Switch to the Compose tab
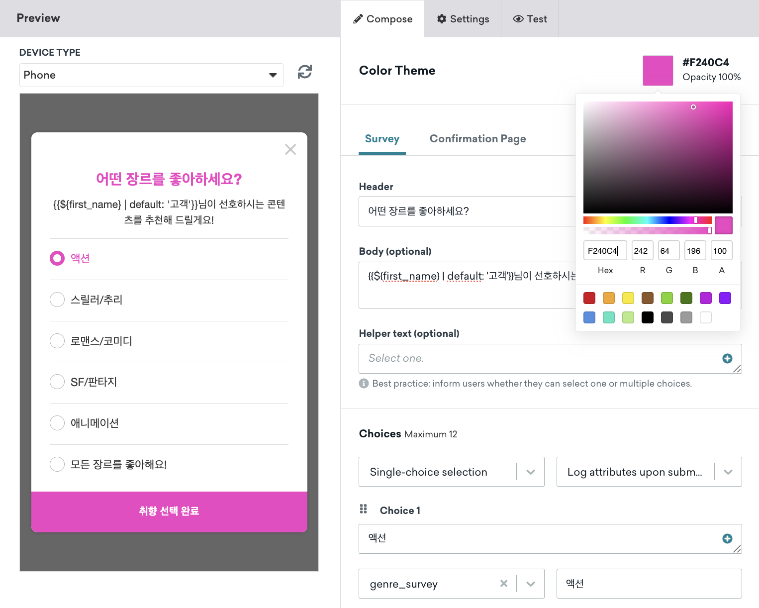 click(x=382, y=19)
